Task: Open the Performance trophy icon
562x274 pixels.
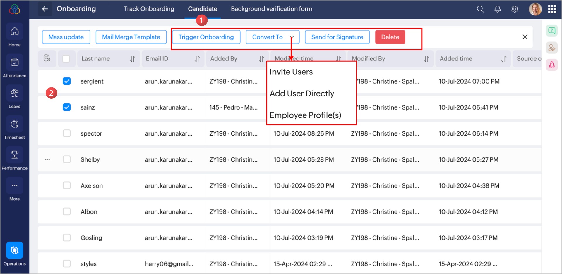Action: point(14,155)
